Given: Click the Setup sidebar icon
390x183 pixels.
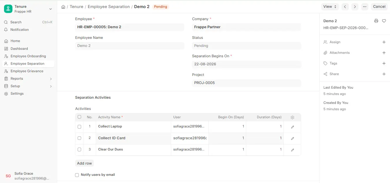Looking at the screenshot, I should tap(6, 86).
